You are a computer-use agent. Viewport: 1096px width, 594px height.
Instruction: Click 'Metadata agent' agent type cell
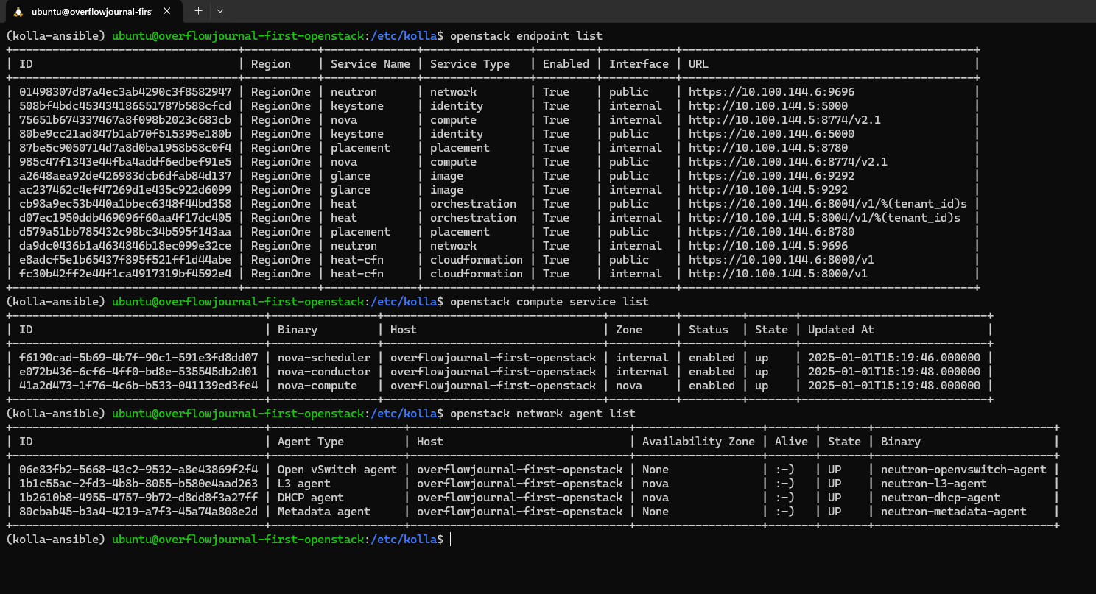point(324,512)
